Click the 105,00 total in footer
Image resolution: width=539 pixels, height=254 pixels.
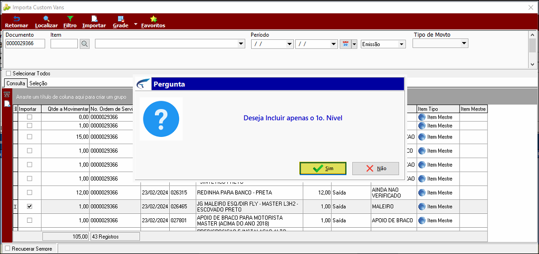click(66, 237)
